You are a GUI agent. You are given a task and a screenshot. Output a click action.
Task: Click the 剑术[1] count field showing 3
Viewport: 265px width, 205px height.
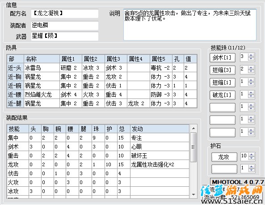[x=244, y=57]
